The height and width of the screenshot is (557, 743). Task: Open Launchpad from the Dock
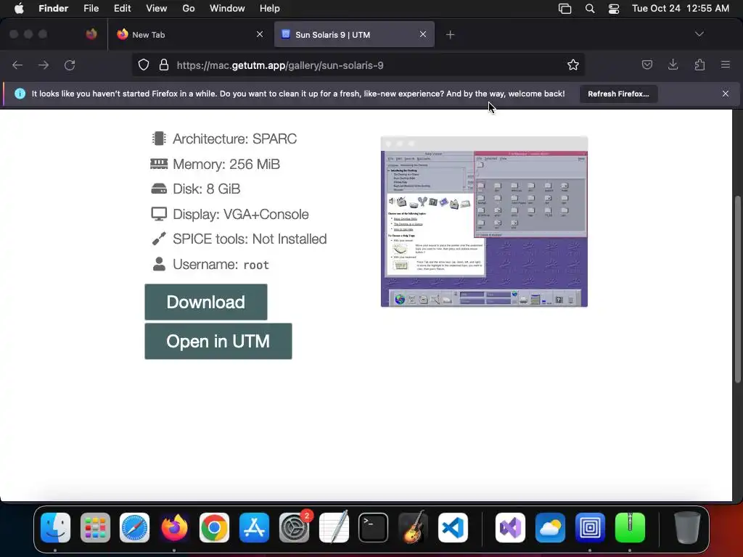(x=95, y=527)
